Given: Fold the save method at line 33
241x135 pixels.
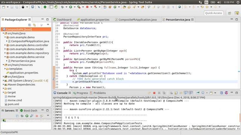Looking at the screenshot, I should pos(59,67).
